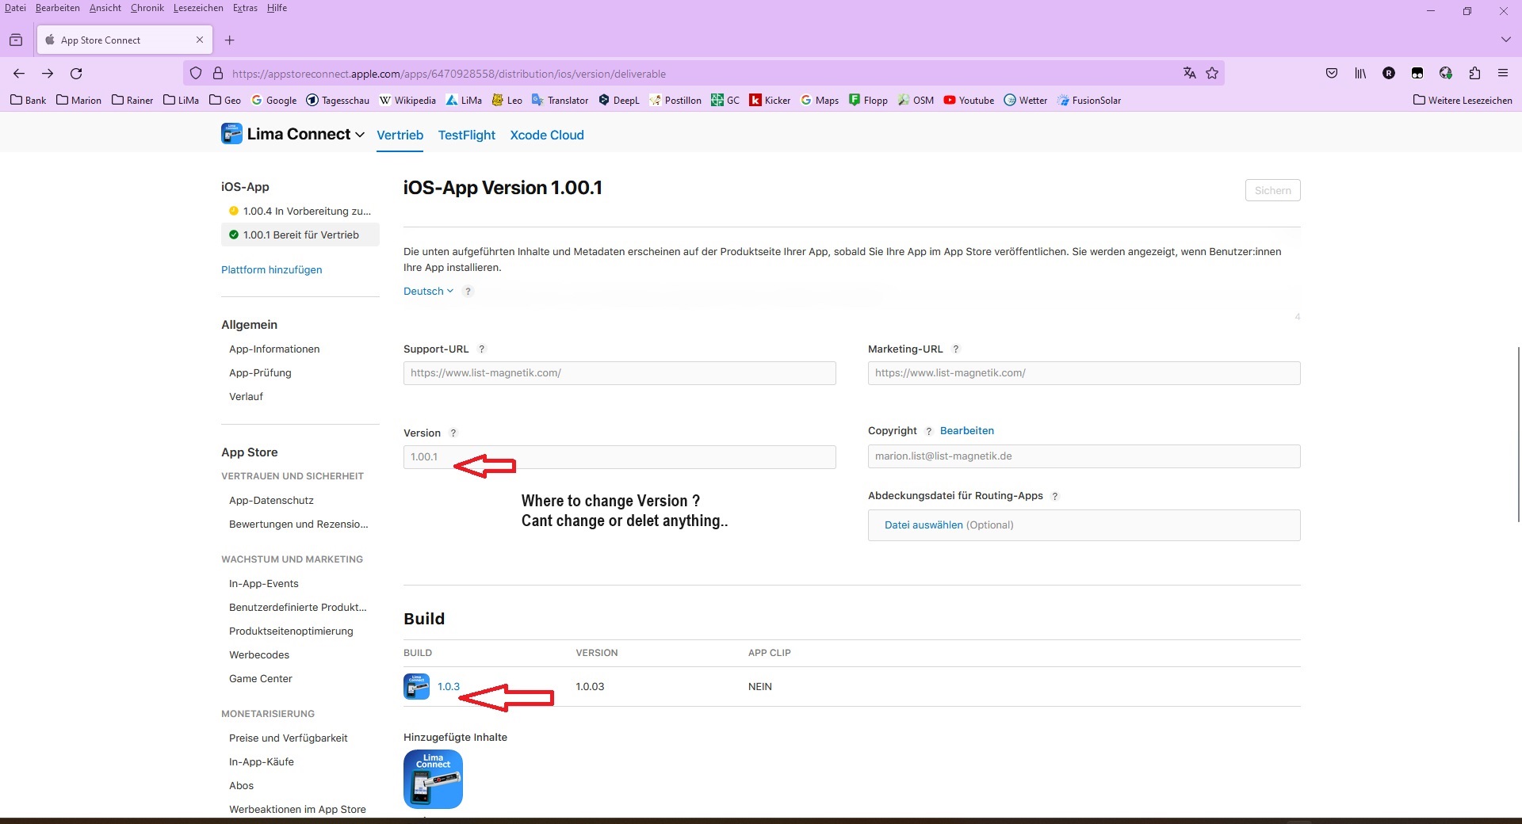Click the Support-URL input field
Viewport: 1522px width, 824px height.
(x=620, y=373)
